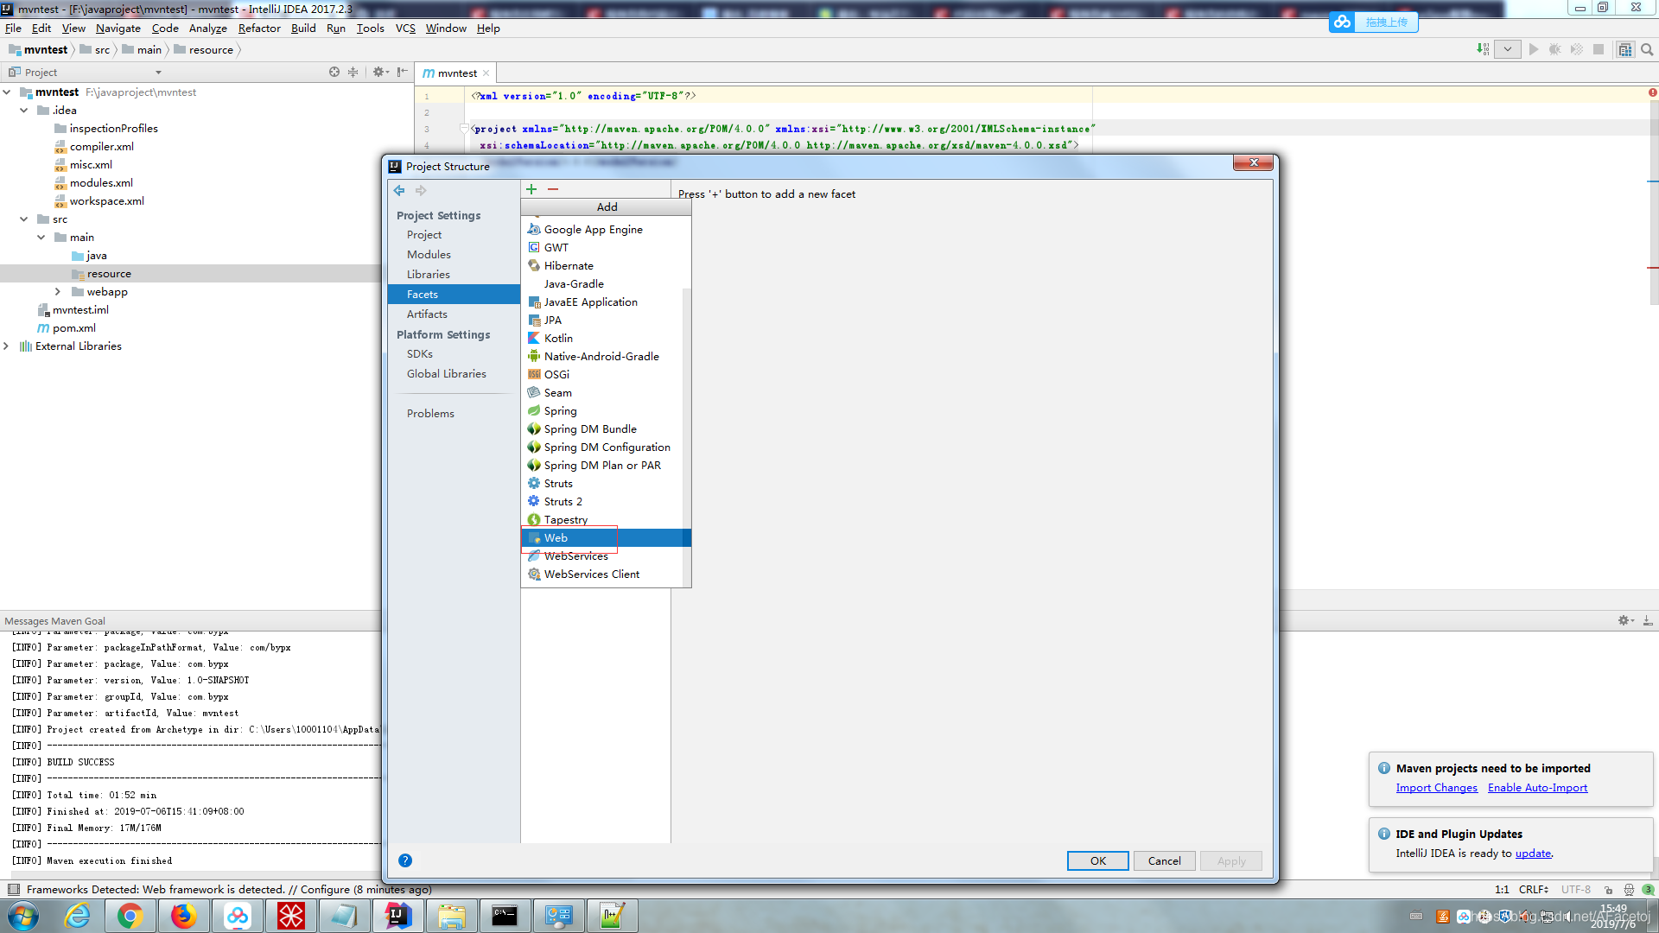Click the Maven messages panel gear icon
This screenshot has width=1659, height=933.
point(1624,620)
